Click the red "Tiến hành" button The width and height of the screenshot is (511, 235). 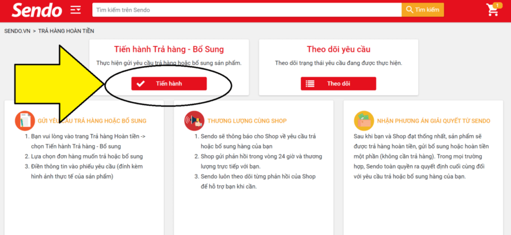pos(169,84)
